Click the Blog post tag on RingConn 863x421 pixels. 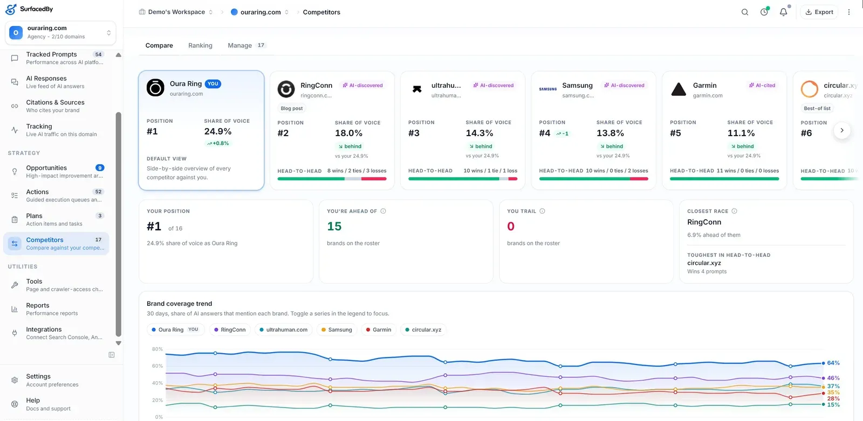pyautogui.click(x=292, y=108)
